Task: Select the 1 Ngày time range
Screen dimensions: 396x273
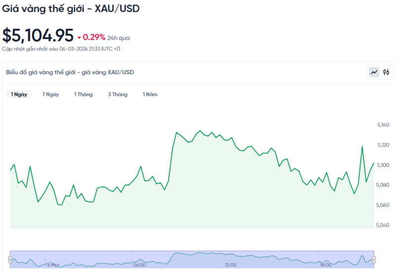Action: [19, 94]
